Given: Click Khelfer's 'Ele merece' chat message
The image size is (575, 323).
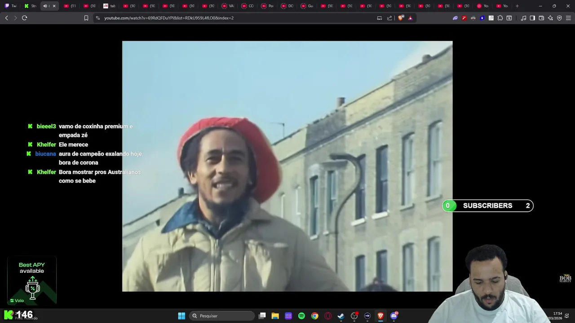Looking at the screenshot, I should [x=73, y=144].
